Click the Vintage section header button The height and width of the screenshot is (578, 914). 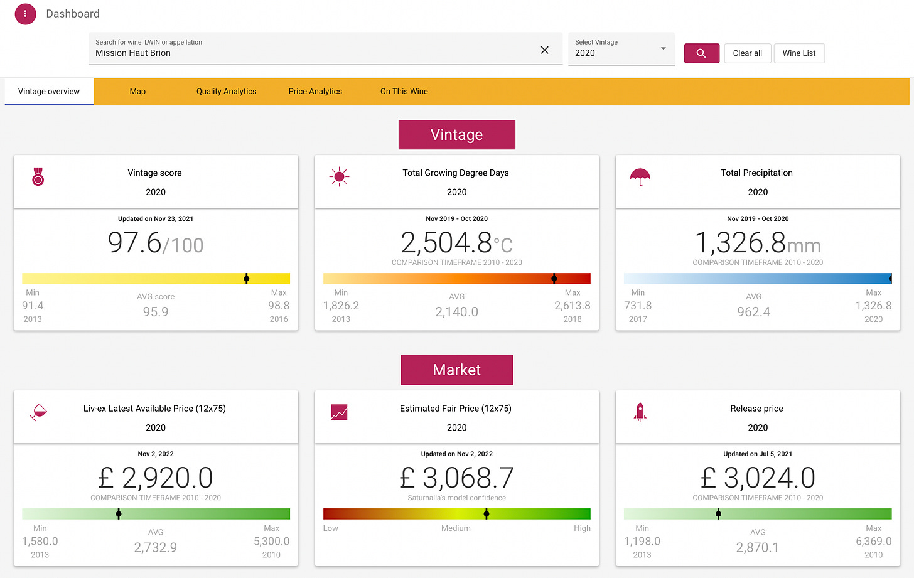[456, 135]
